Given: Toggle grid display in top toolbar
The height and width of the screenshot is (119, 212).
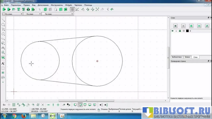Looking at the screenshot, I should pyautogui.click(x=72, y=9).
